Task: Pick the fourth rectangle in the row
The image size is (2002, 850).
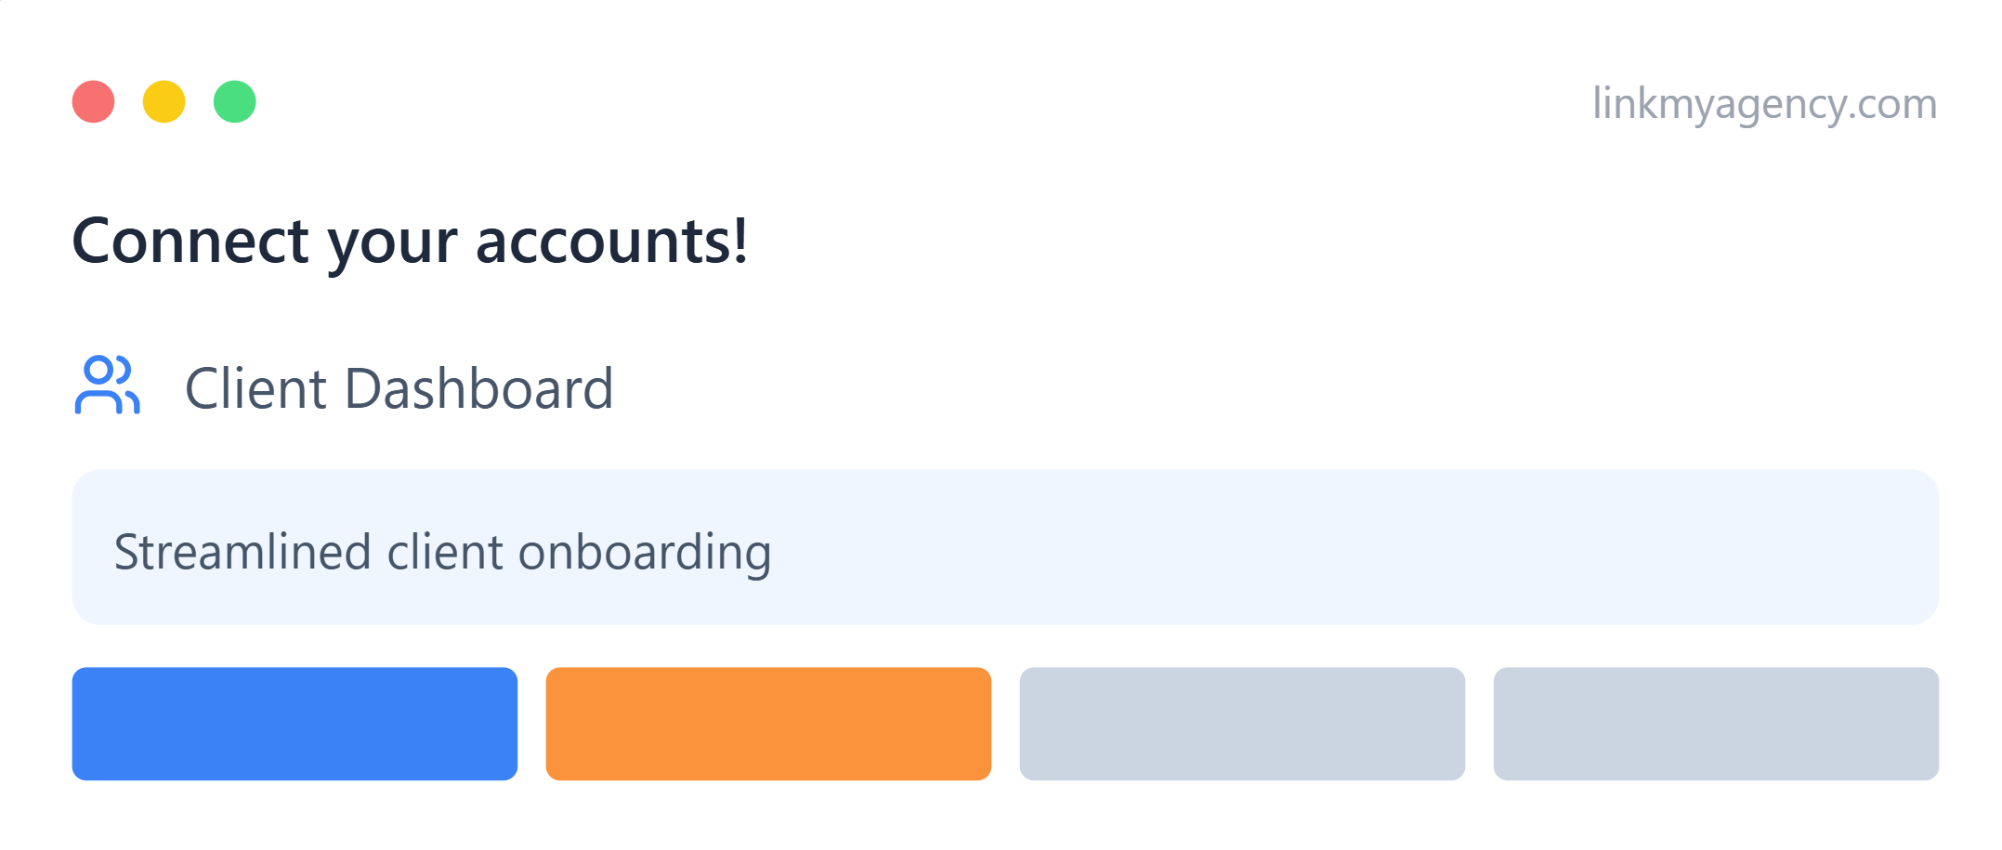Action: (1716, 724)
